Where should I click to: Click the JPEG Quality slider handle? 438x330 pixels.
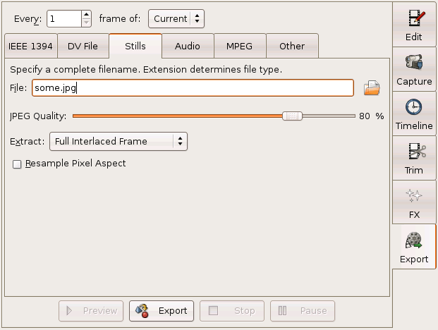292,116
